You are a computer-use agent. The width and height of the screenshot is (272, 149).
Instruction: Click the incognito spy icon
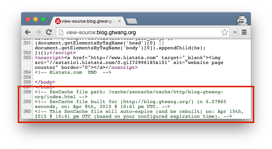pos(242,20)
